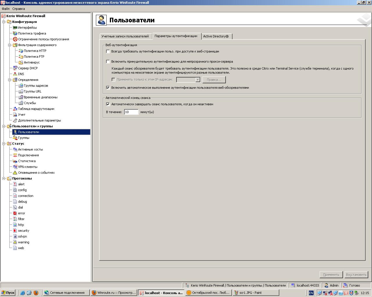The height and width of the screenshot is (297, 372).
Task: Select the Группы icon under users
Action: tap(15, 138)
